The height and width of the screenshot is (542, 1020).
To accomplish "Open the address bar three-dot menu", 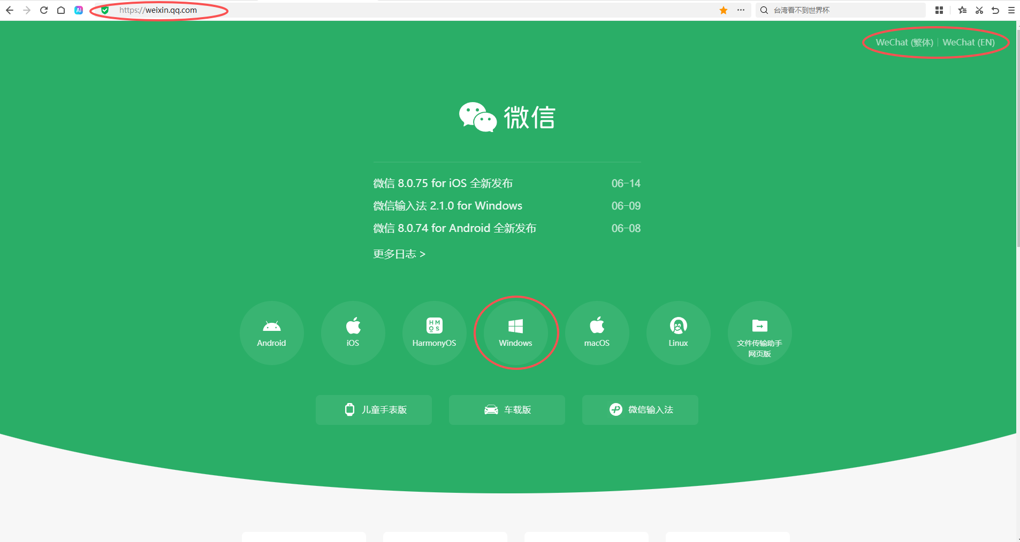I will click(x=741, y=10).
